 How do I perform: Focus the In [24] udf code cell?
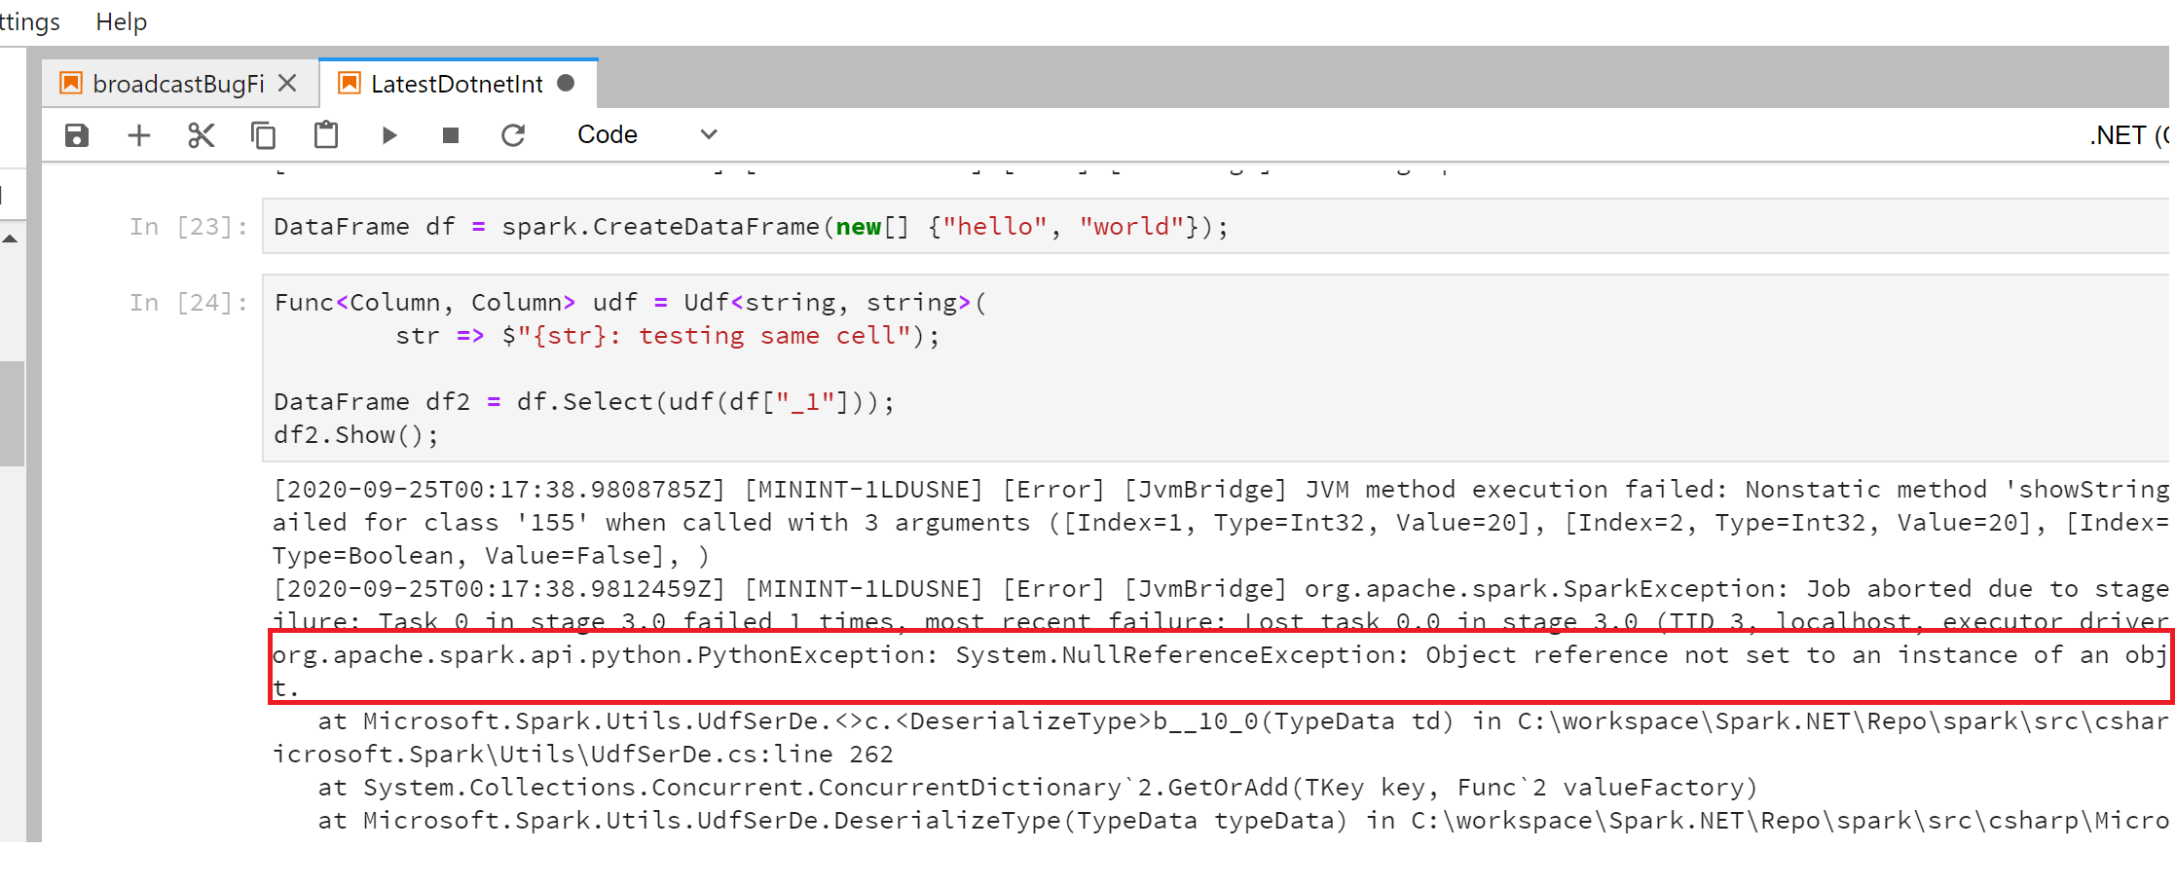(1216, 368)
